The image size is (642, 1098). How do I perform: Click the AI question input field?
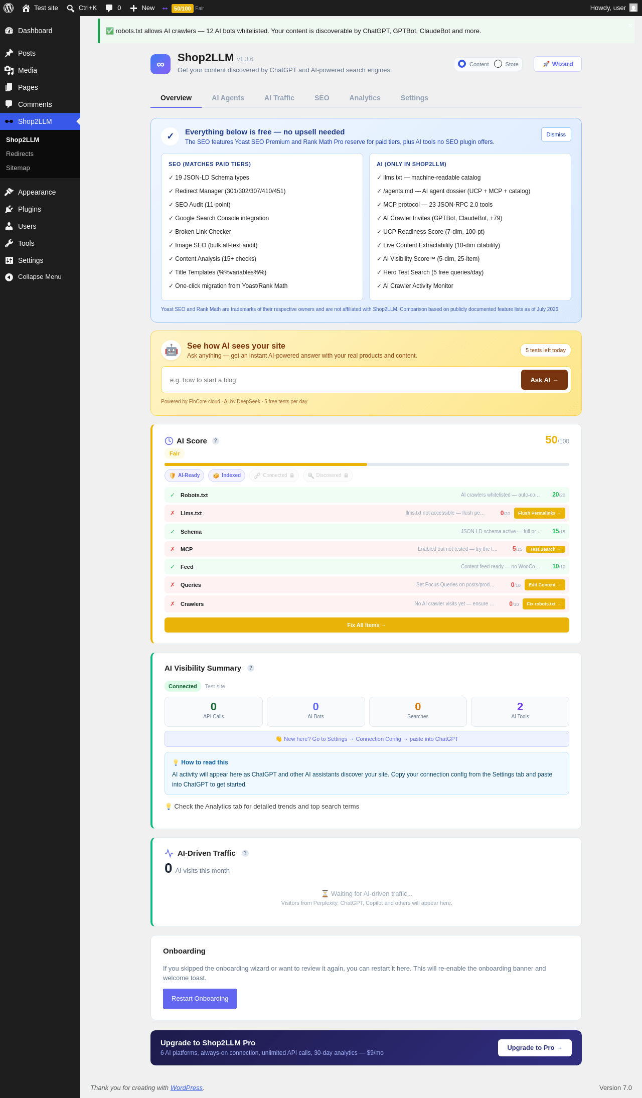[x=341, y=380]
